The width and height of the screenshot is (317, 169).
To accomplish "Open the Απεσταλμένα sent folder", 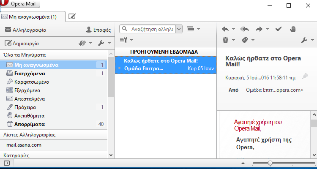I will [x=54, y=99].
